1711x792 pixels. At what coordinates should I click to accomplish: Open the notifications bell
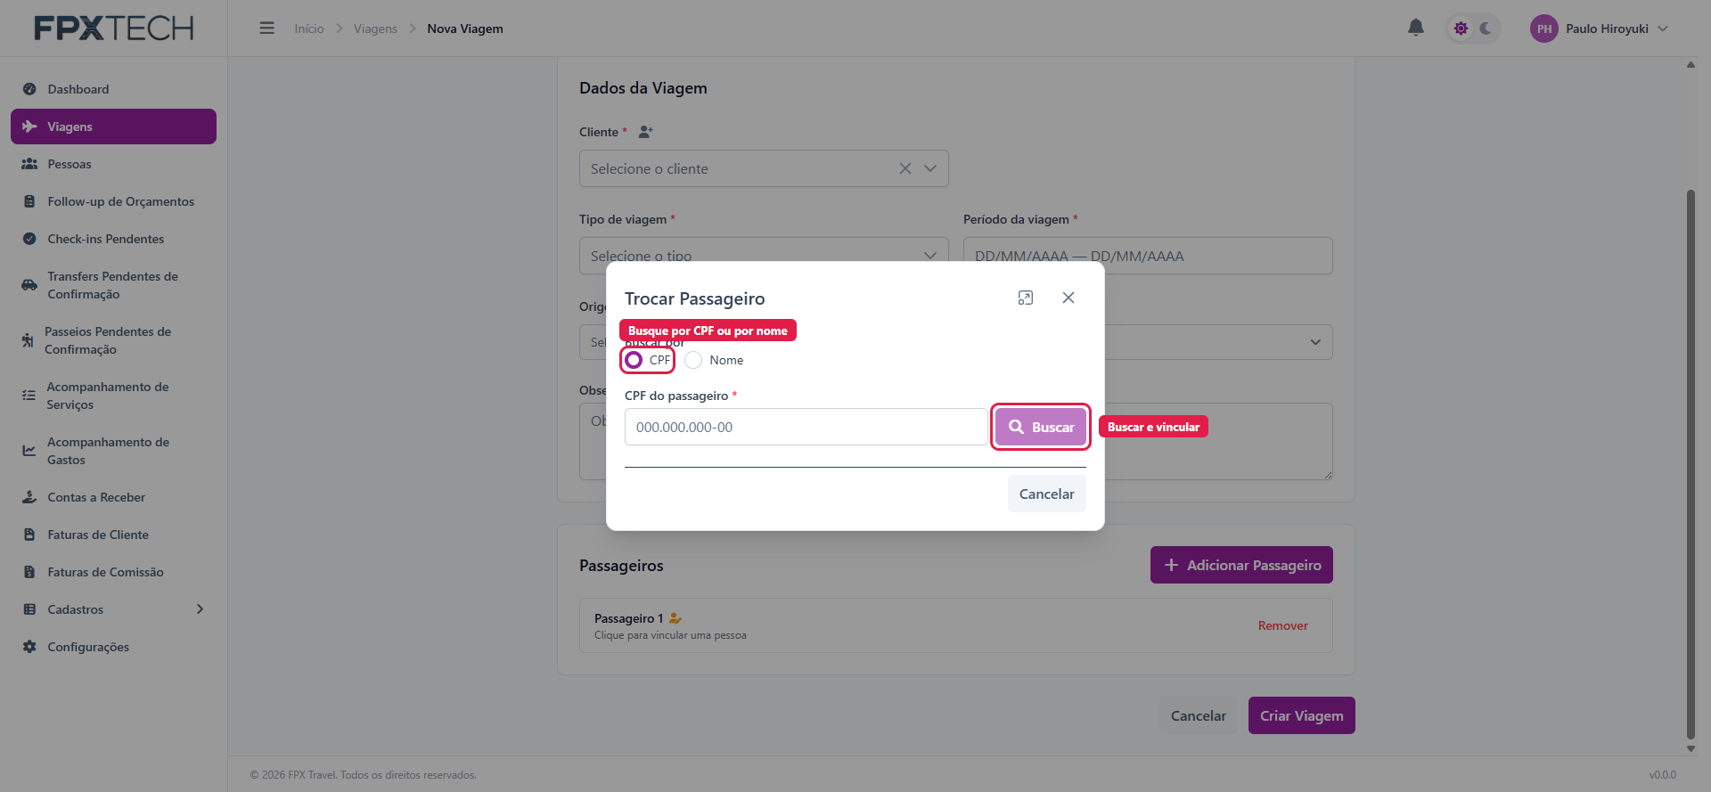point(1415,28)
